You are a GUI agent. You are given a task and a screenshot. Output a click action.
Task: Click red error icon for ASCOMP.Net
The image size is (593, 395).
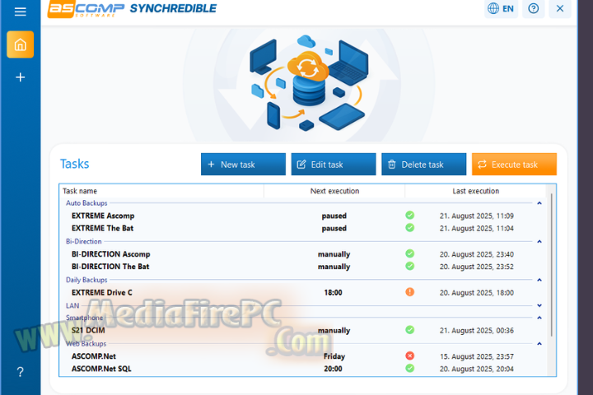pyautogui.click(x=409, y=356)
